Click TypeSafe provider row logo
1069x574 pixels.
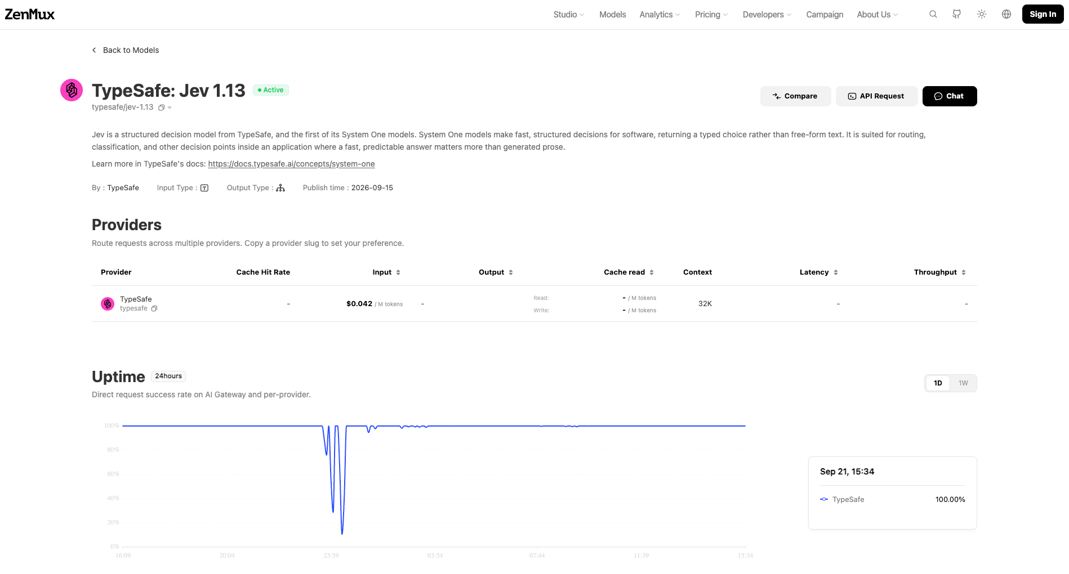click(x=108, y=304)
